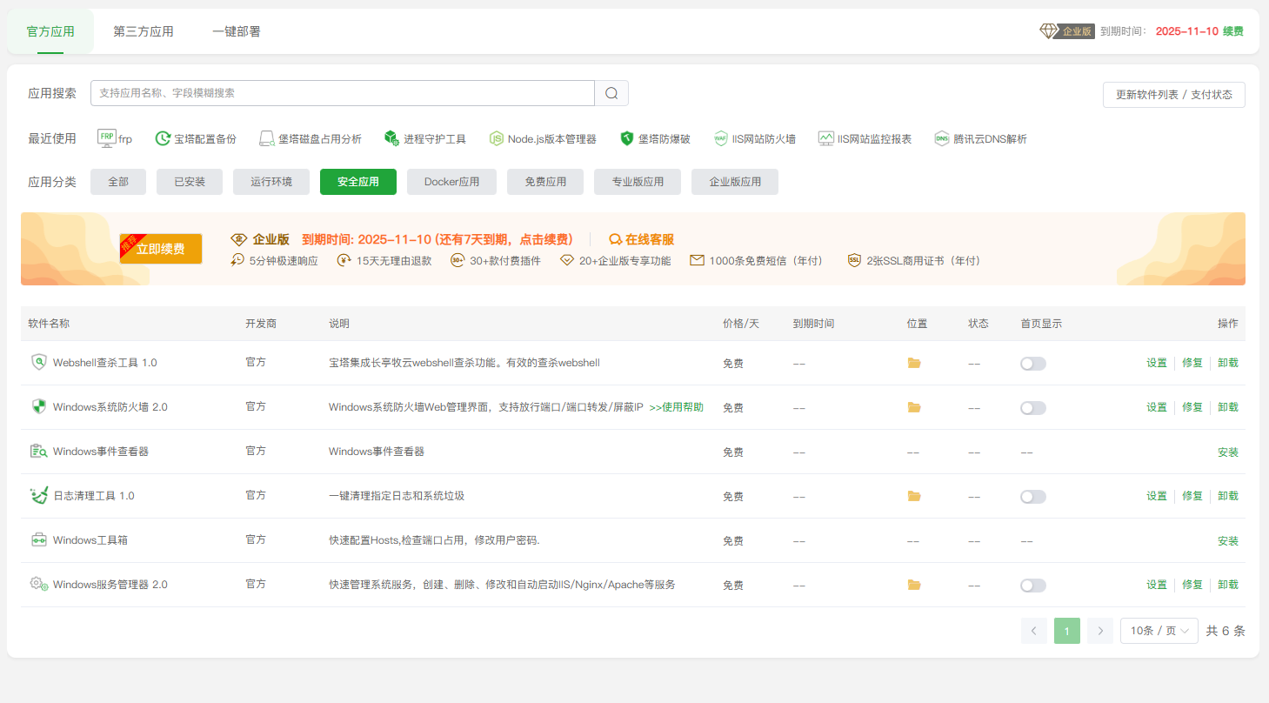Open the 10条/页 page size dropdown

coord(1159,630)
